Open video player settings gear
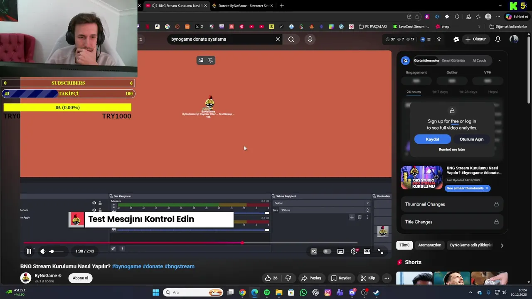532x299 pixels. point(354,251)
